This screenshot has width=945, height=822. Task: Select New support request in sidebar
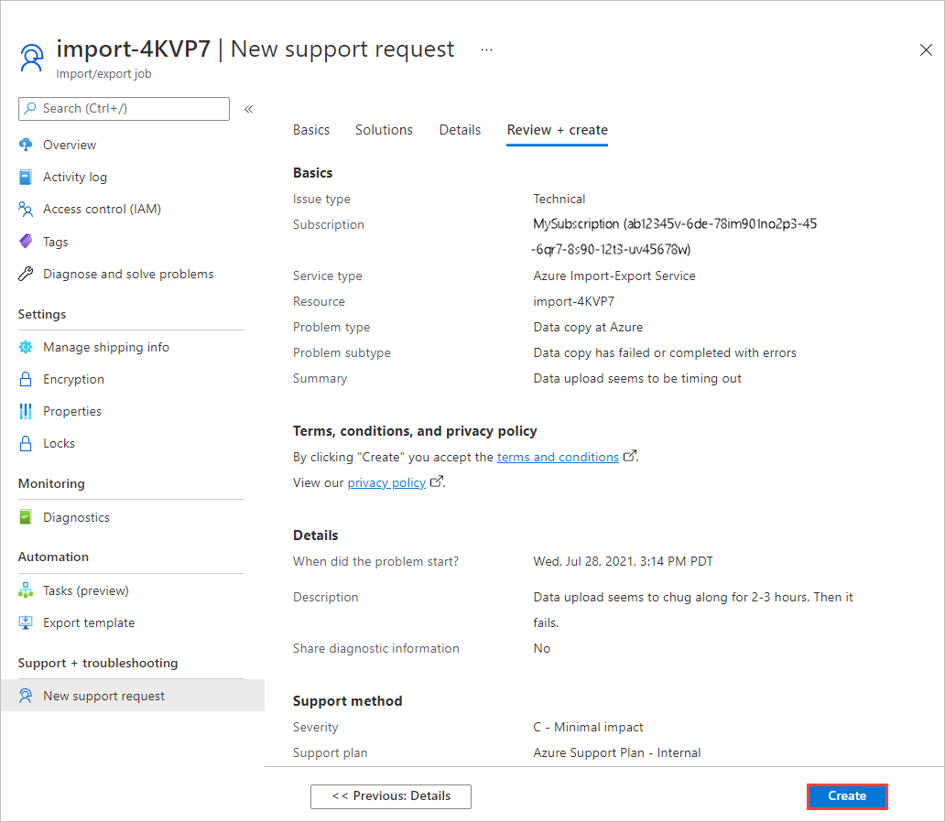click(x=133, y=696)
